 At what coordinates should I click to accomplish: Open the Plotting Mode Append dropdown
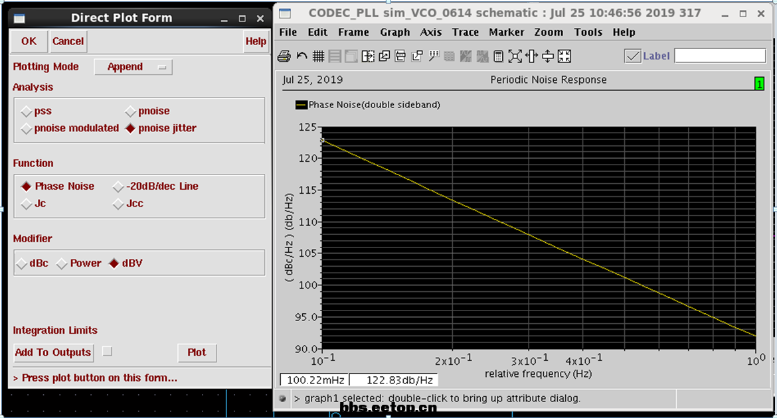133,67
